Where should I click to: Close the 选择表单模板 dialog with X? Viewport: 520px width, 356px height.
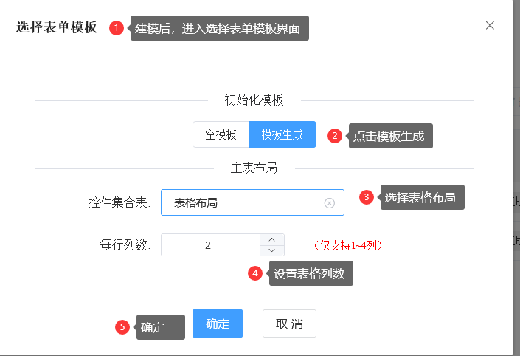(x=490, y=26)
